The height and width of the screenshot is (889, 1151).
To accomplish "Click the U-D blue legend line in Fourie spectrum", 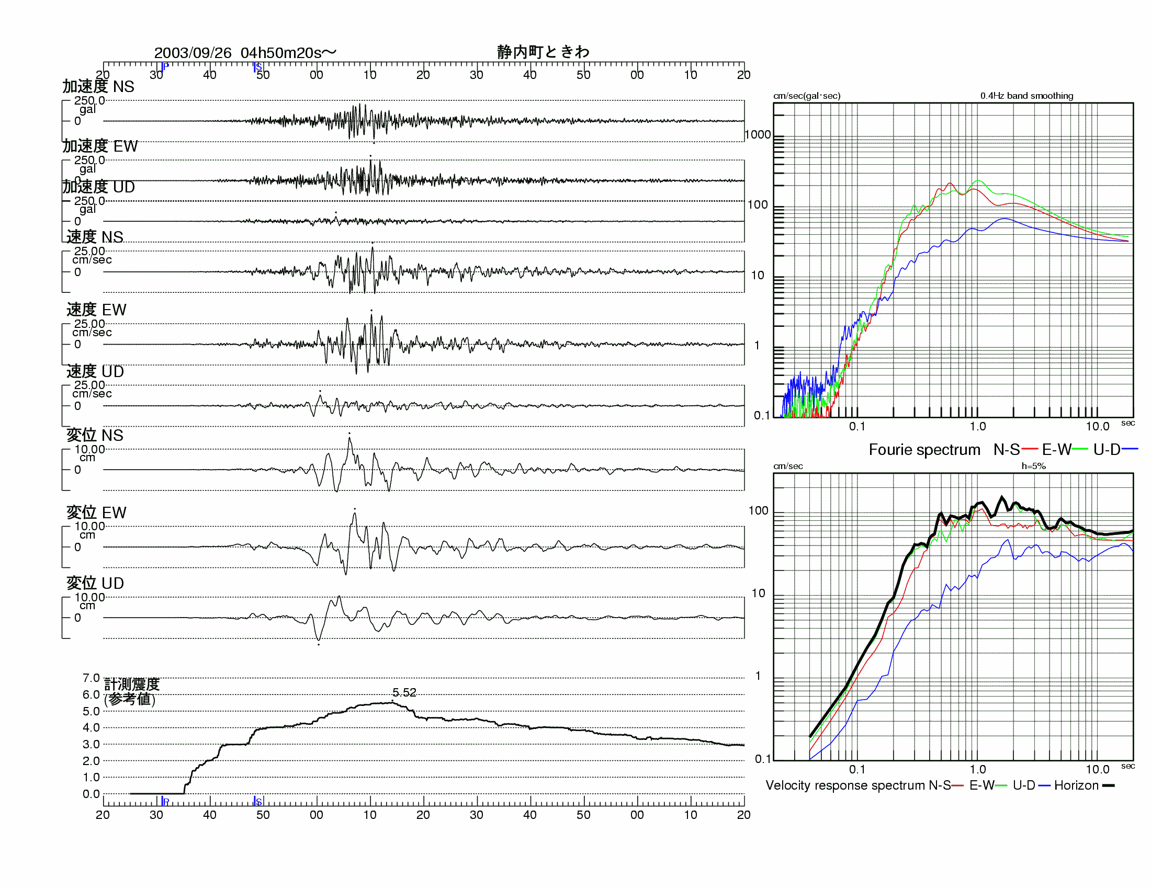I will point(1130,449).
